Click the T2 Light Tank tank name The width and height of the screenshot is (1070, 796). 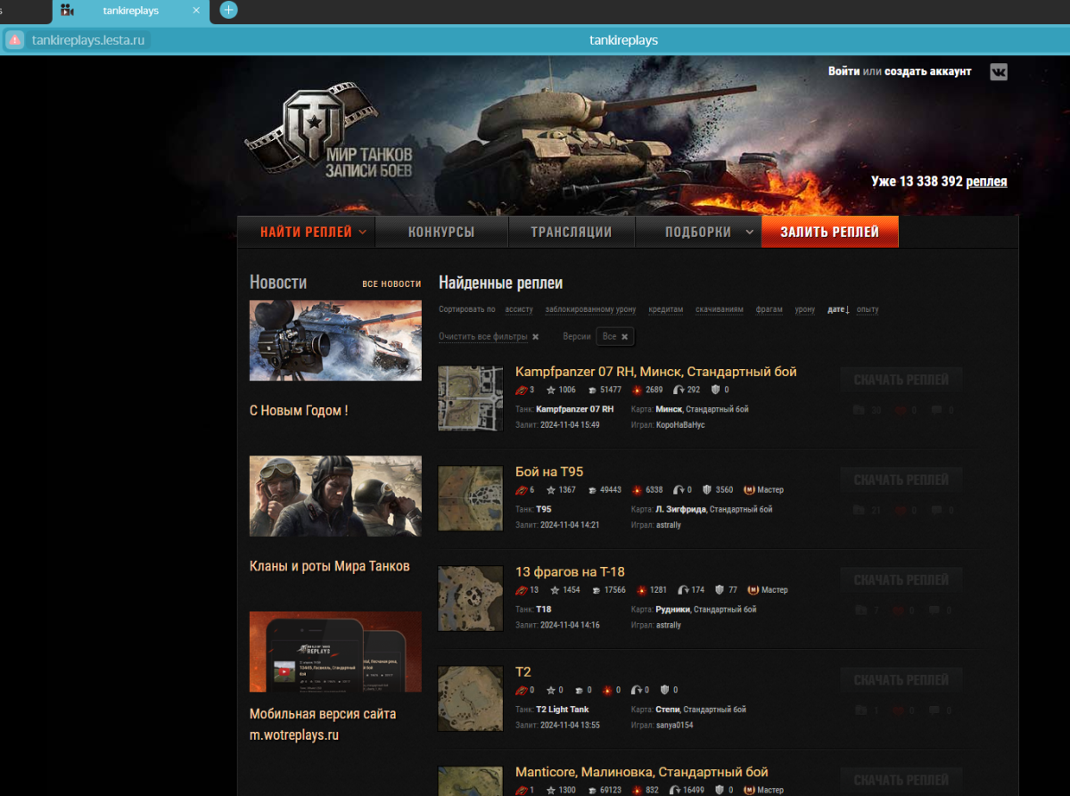point(563,710)
